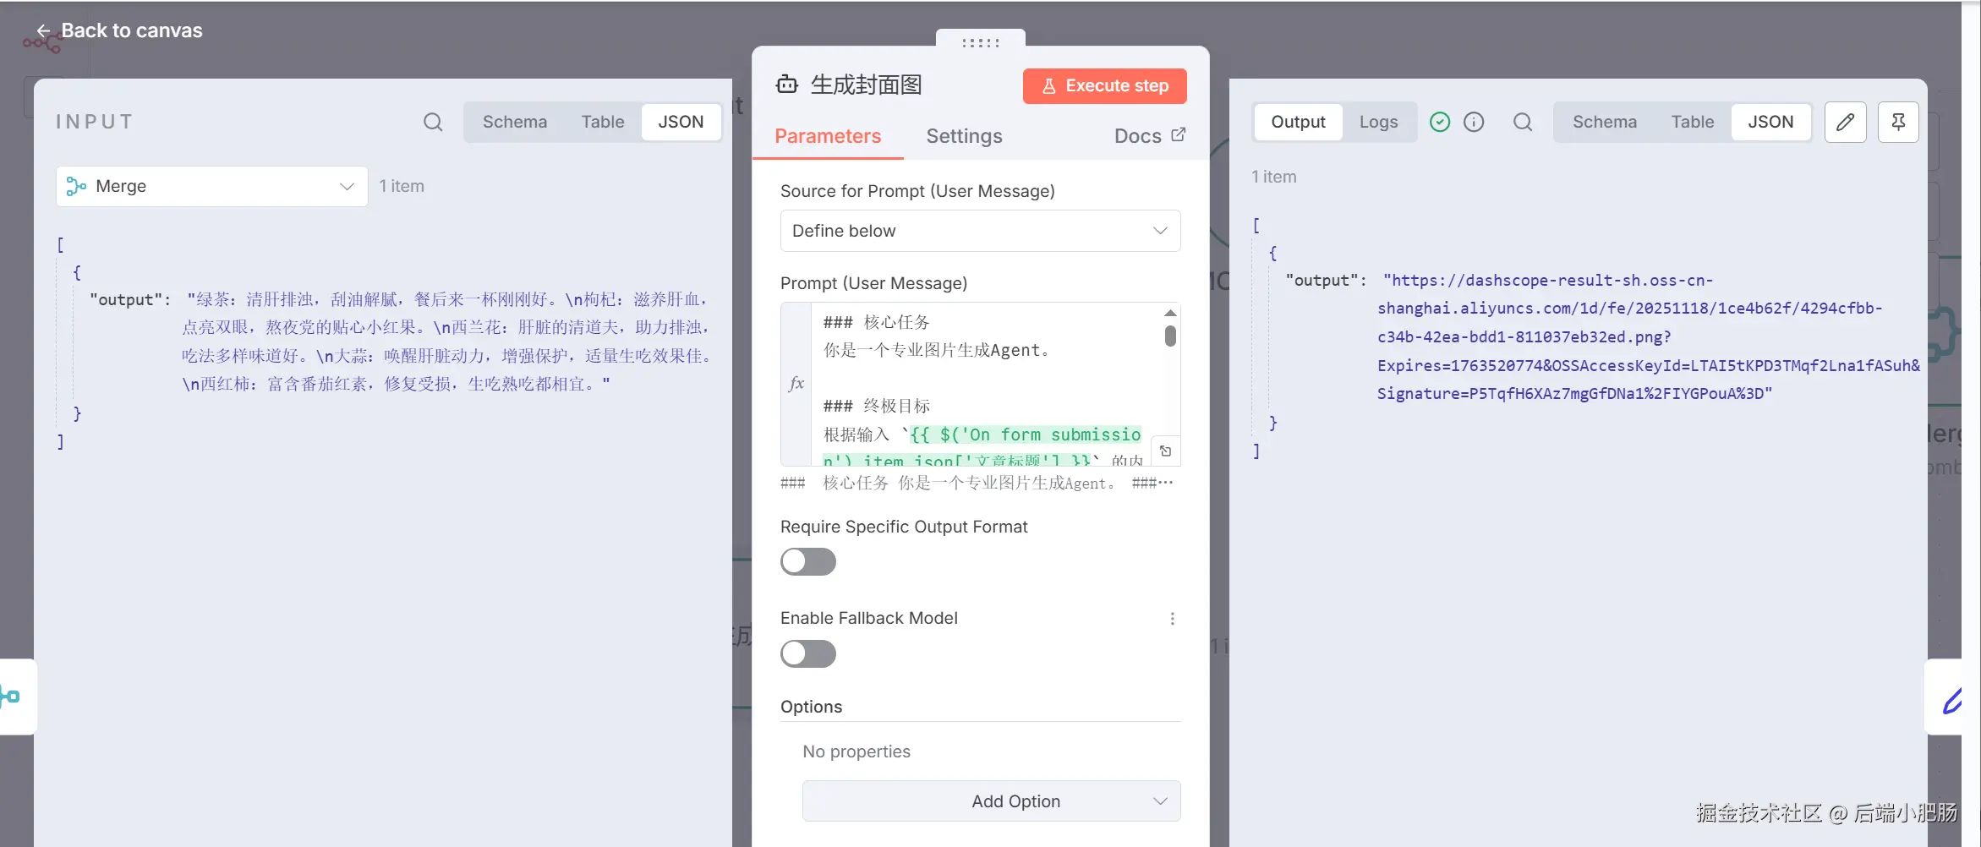Click the output image URL value
Screen dimensions: 1981x847
pyautogui.click(x=1648, y=336)
